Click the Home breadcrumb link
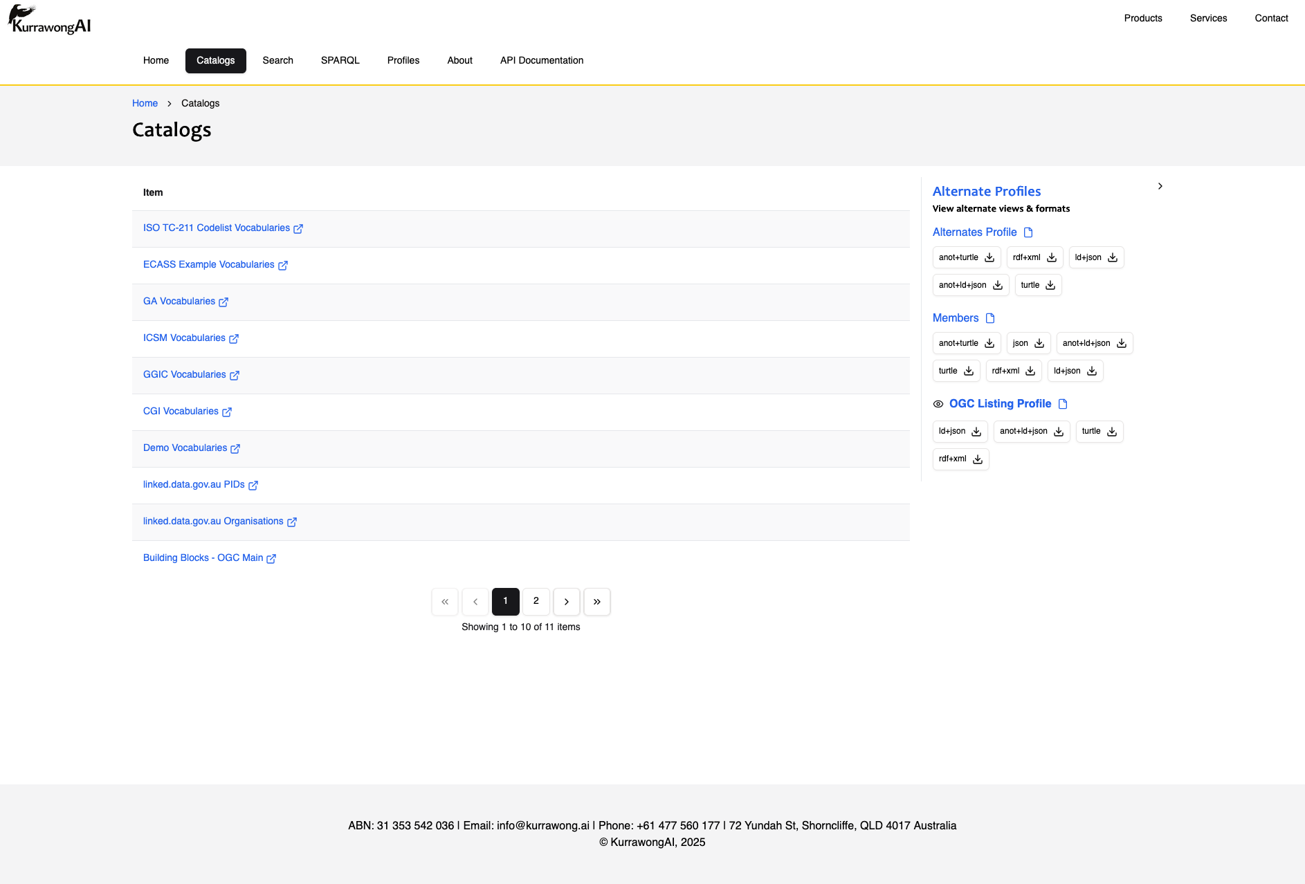The image size is (1305, 884). [145, 103]
